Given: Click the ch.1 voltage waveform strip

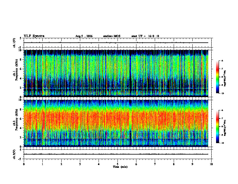Looking at the screenshot, I should [117, 43].
